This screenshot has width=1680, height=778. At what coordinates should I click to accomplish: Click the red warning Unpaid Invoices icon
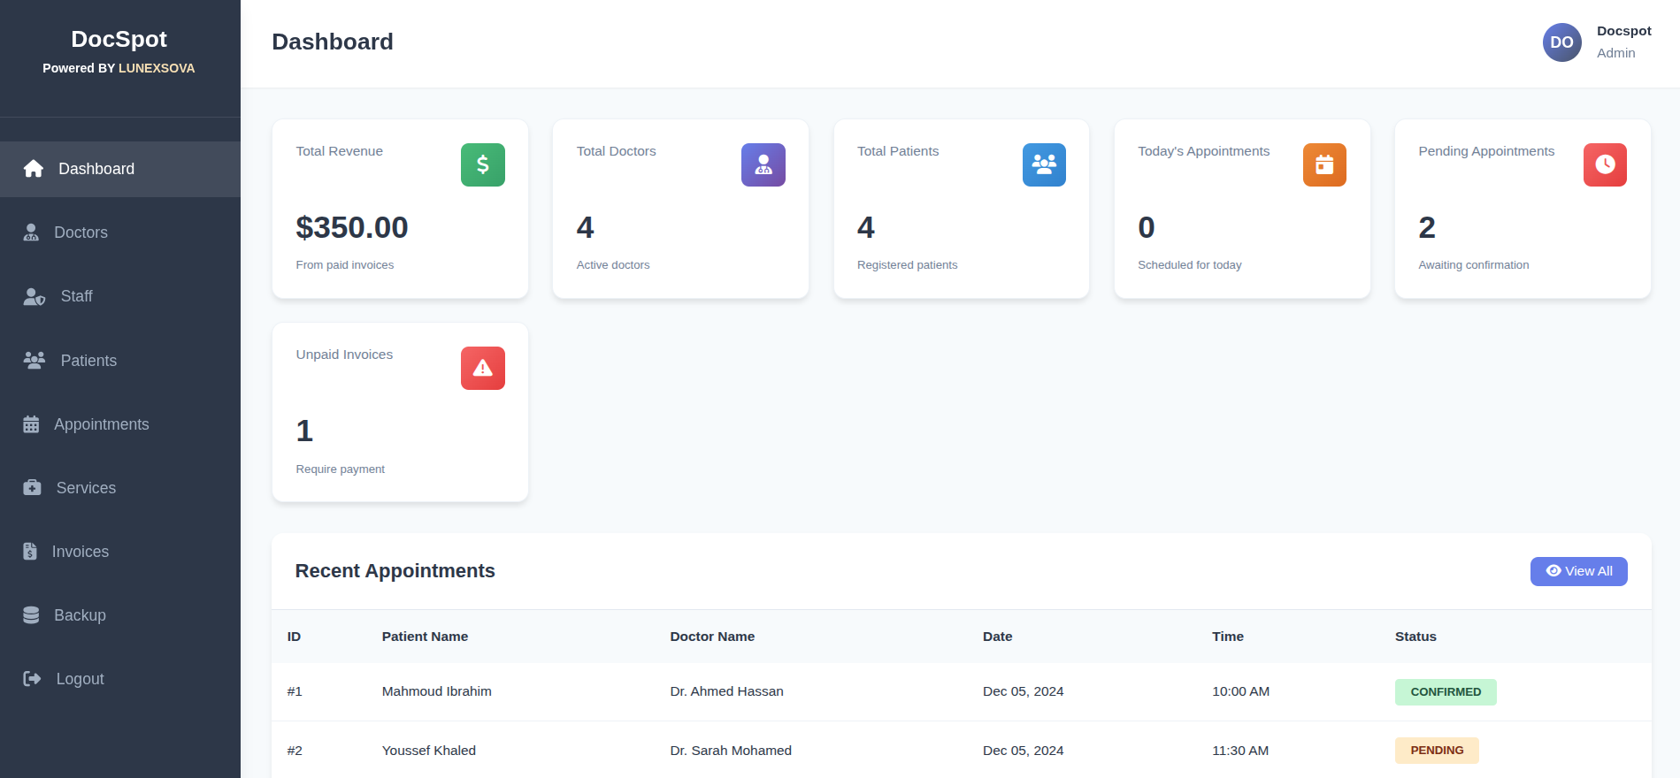click(x=483, y=368)
